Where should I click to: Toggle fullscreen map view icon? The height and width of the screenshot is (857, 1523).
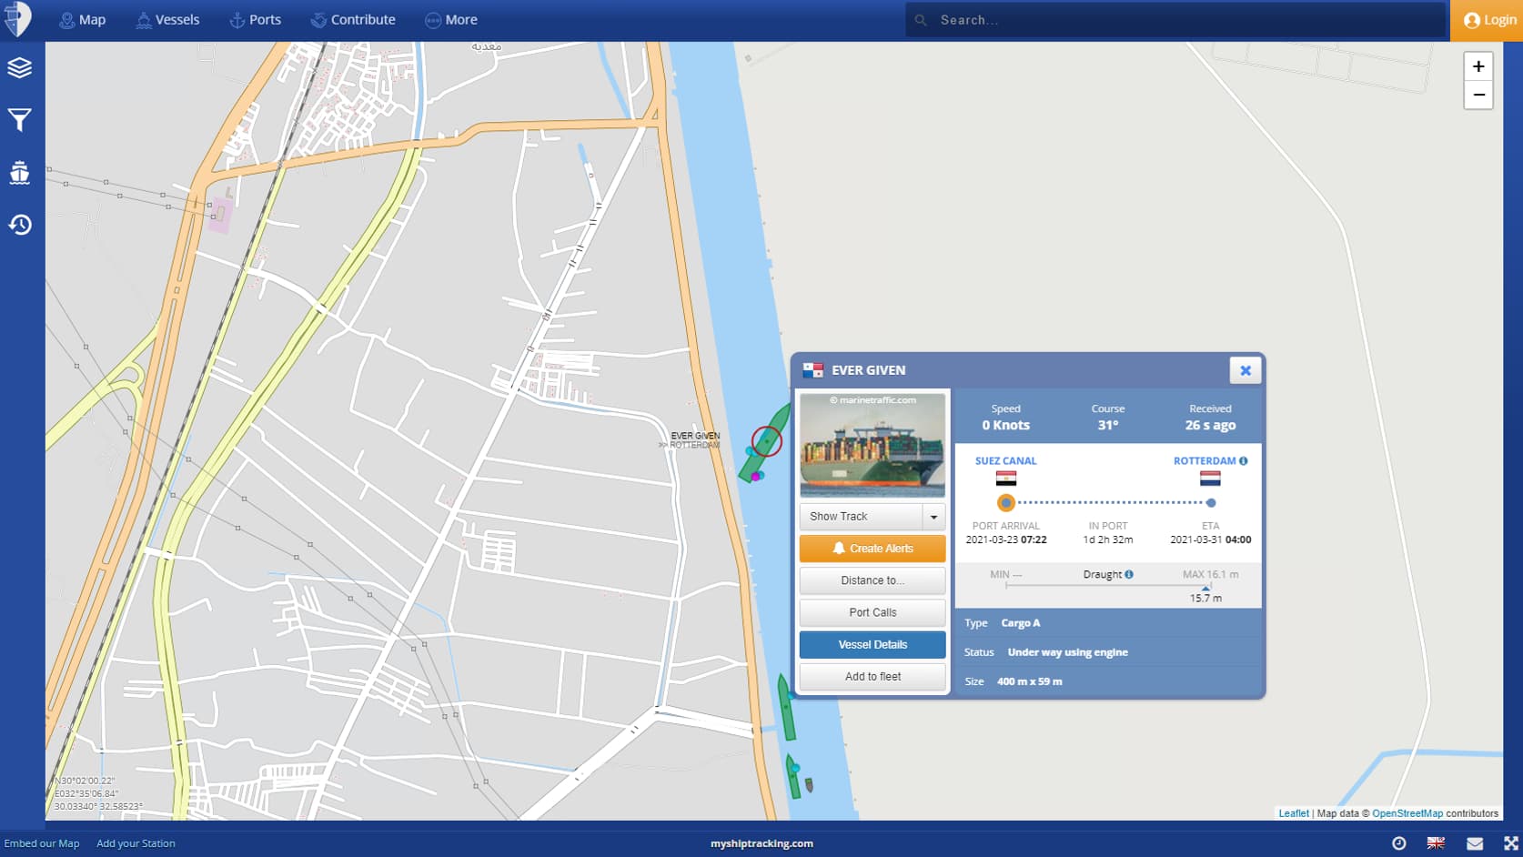pos(1510,843)
